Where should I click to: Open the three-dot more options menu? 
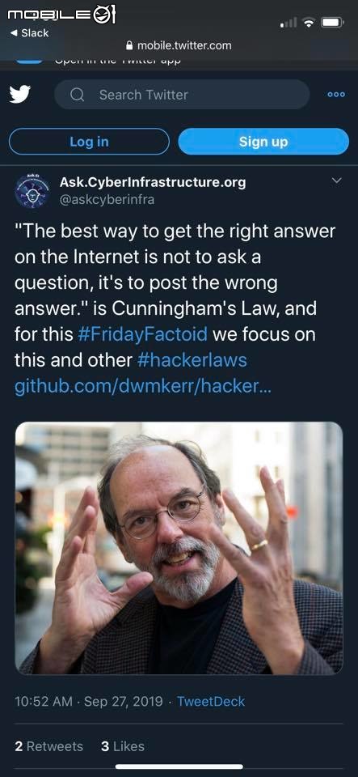[336, 95]
